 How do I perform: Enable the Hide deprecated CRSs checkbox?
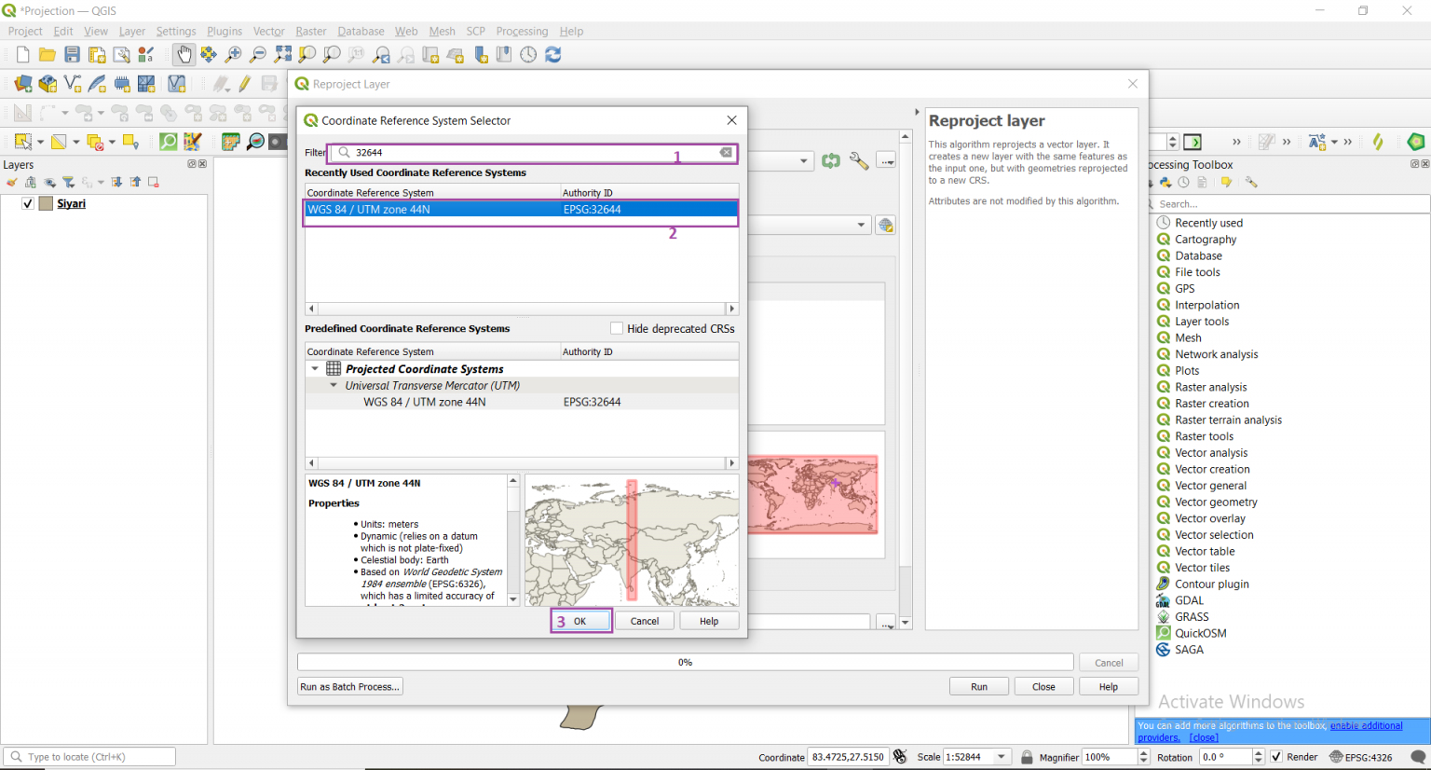(x=617, y=328)
